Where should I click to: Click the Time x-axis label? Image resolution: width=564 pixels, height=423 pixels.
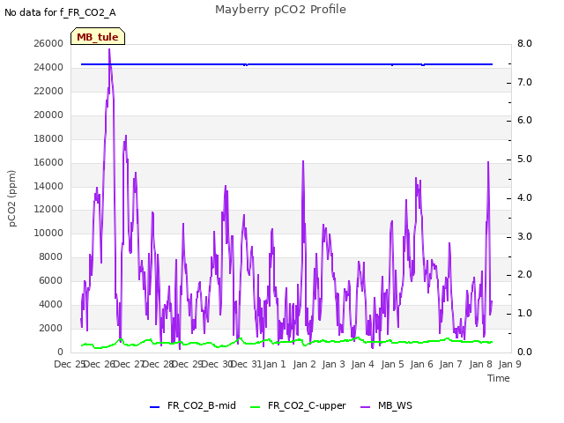click(499, 378)
